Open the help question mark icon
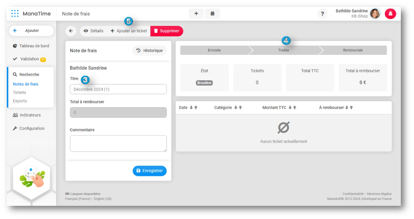The image size is (414, 219). click(322, 14)
